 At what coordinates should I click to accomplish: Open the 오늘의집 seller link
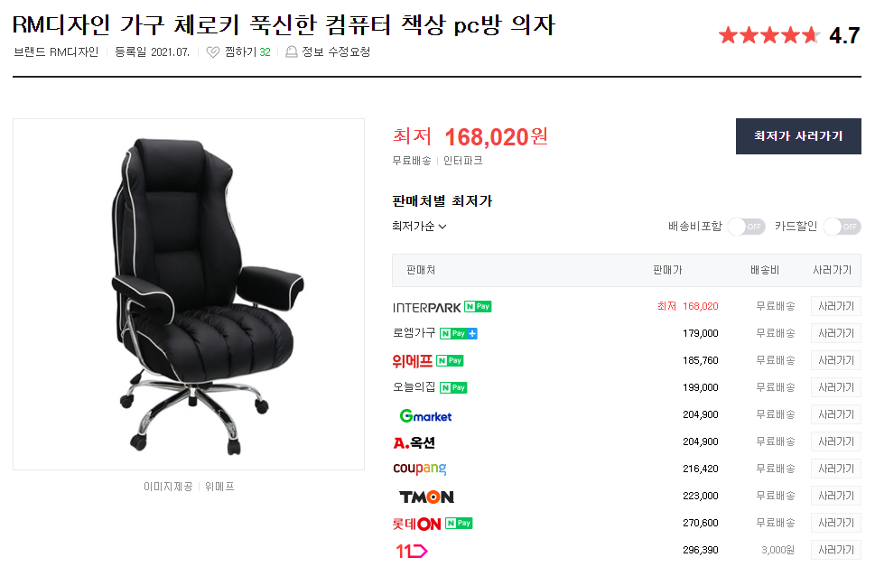[414, 386]
